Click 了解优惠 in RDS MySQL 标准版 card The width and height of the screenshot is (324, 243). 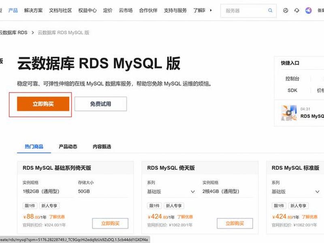click(309, 217)
